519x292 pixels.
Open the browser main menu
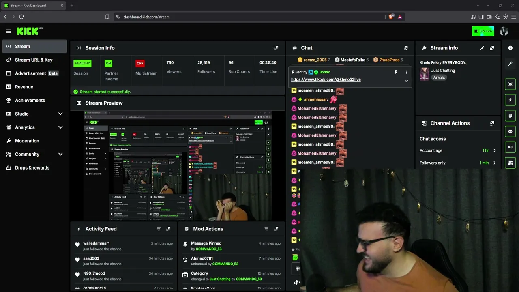[x=514, y=17]
